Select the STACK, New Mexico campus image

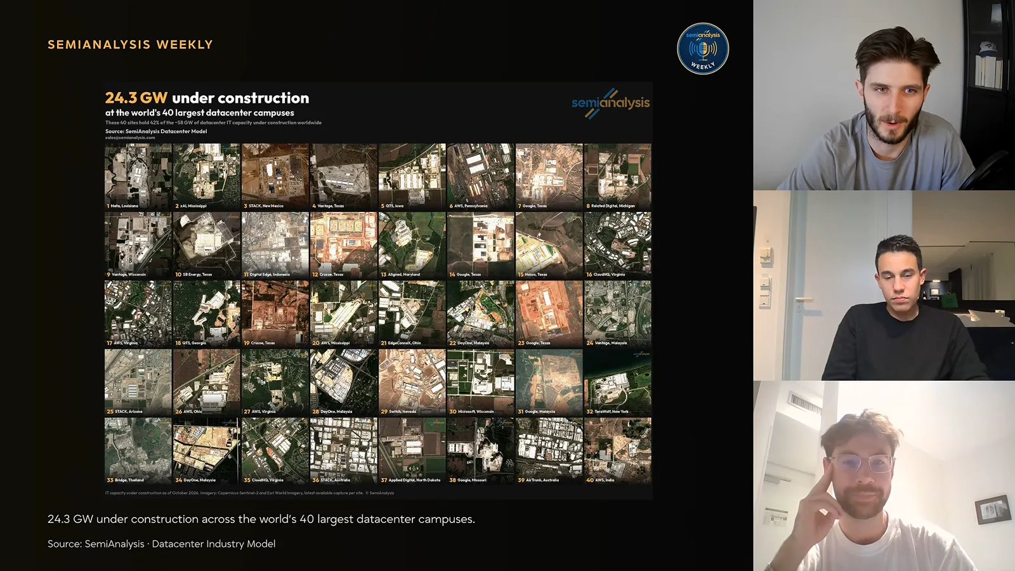click(275, 176)
